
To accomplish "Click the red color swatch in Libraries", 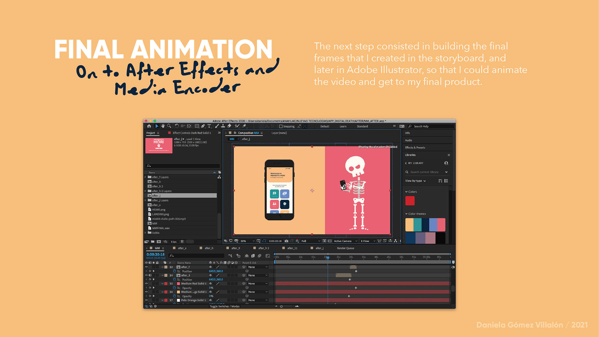I will [x=410, y=201].
